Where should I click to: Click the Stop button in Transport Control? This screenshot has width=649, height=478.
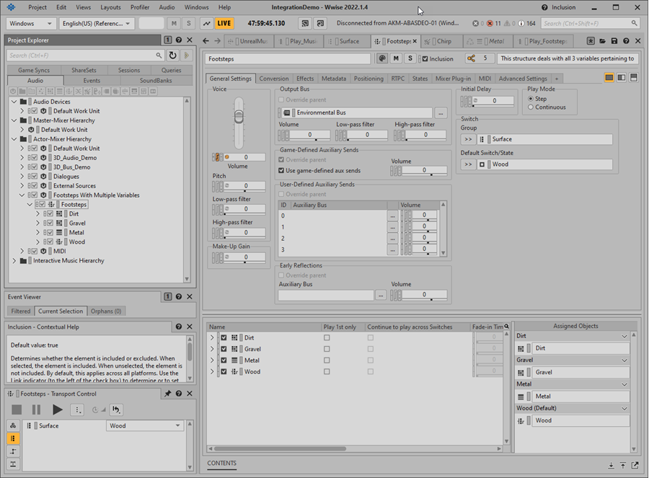17,410
